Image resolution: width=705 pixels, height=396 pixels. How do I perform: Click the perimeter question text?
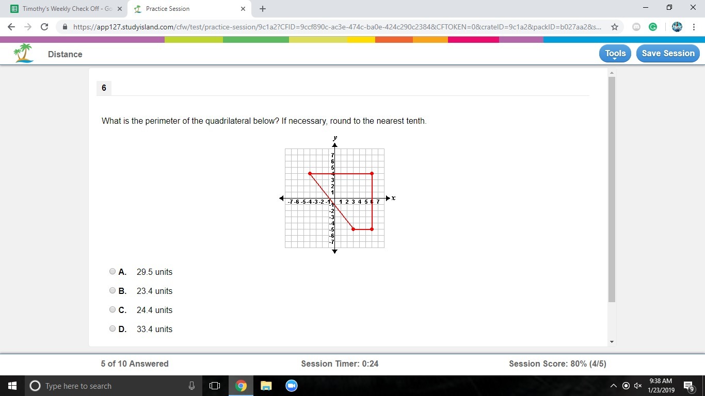pyautogui.click(x=264, y=121)
